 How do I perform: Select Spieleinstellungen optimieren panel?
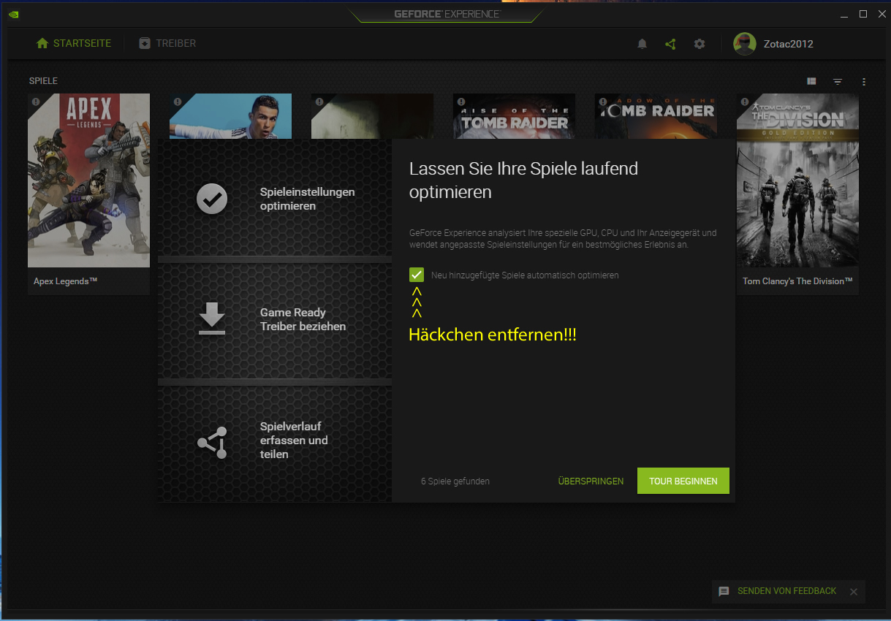pyautogui.click(x=275, y=198)
